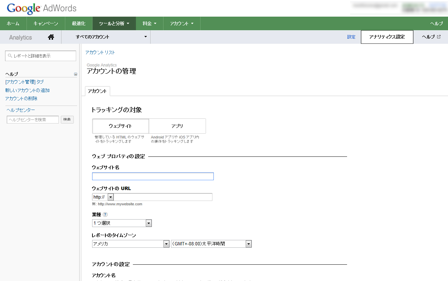The height and width of the screenshot is (281, 448).
Task: Click ヘルプ in the green navigation bar
Action: pos(436,23)
